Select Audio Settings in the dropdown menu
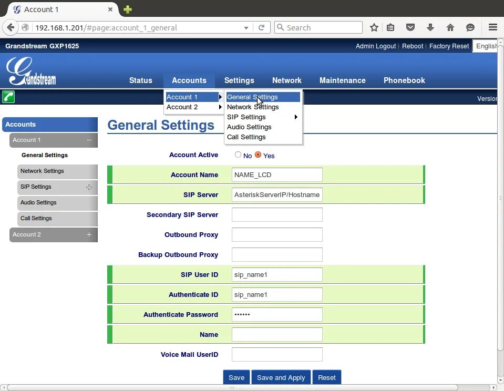Image resolution: width=504 pixels, height=391 pixels. click(263, 127)
